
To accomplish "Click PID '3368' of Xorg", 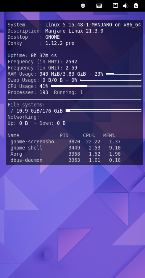I will click(x=74, y=154).
